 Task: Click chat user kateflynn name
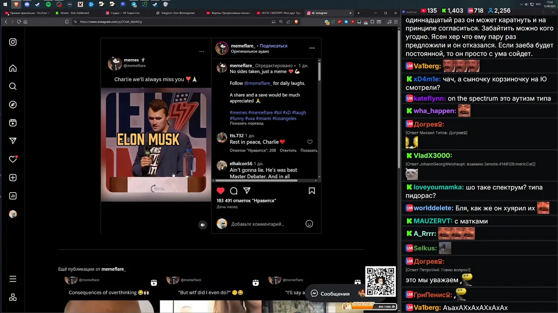pos(430,99)
